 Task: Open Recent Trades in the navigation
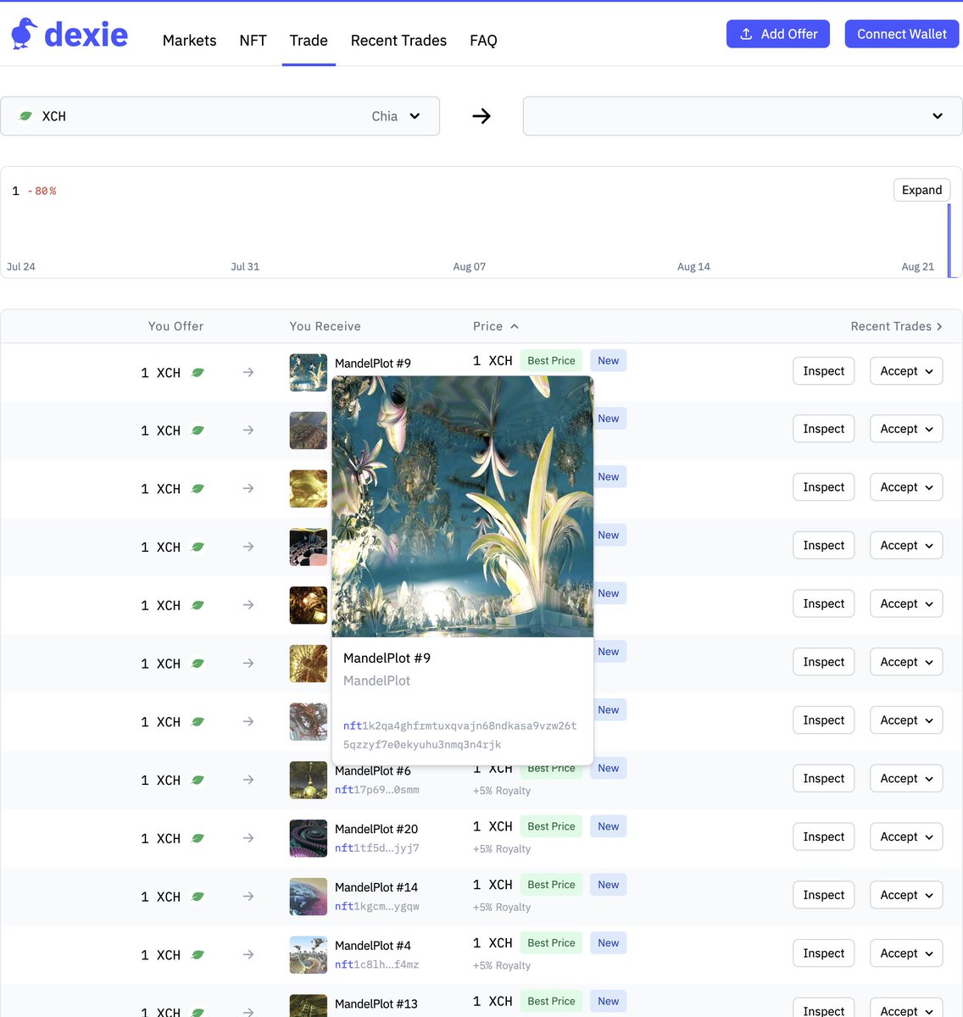(398, 40)
